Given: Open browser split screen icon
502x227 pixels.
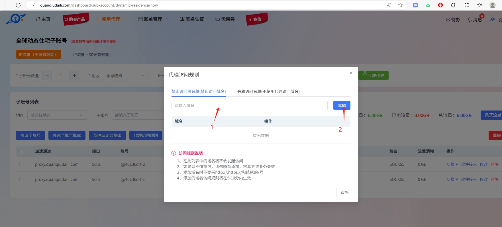Looking at the screenshot, I should point(467,5).
